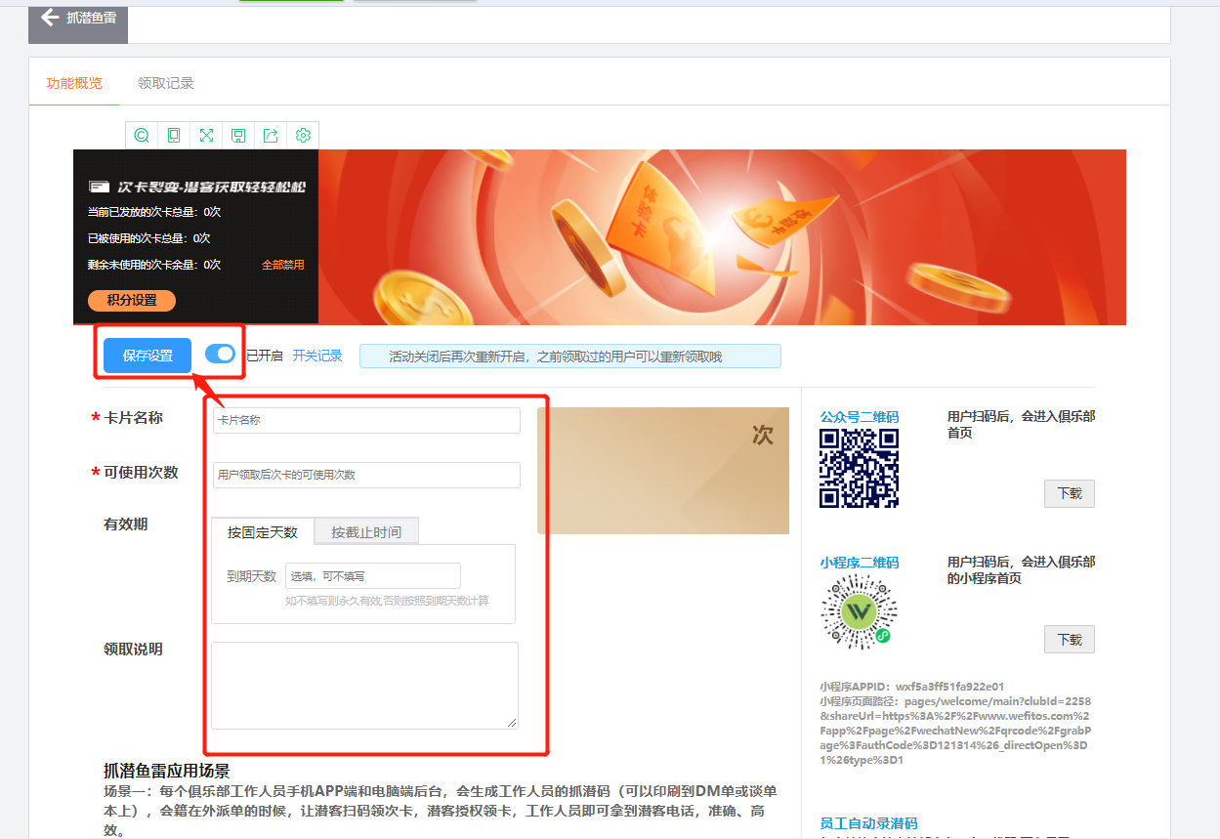The width and height of the screenshot is (1220, 839).
Task: Click the 全部禁用 link
Action: click(x=283, y=265)
